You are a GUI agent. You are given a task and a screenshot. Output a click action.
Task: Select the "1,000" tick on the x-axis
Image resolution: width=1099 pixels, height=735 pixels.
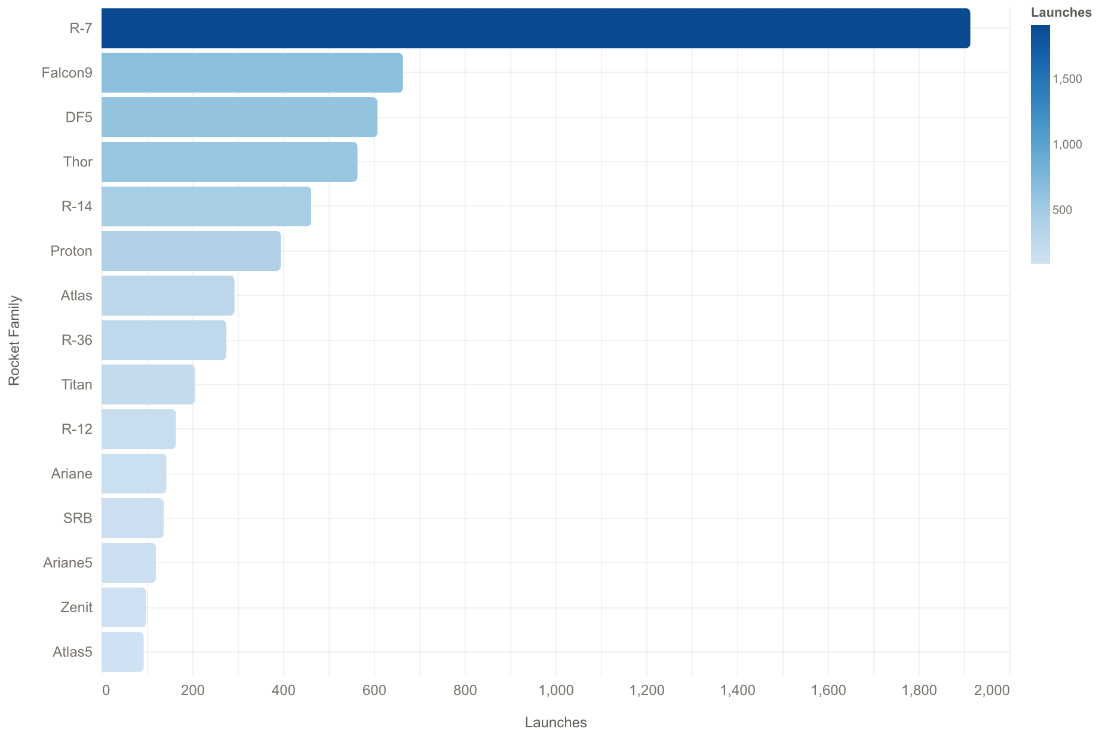click(x=556, y=690)
